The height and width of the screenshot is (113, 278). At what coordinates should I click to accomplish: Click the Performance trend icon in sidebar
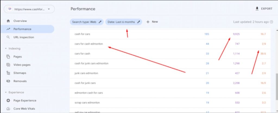(x=8, y=29)
